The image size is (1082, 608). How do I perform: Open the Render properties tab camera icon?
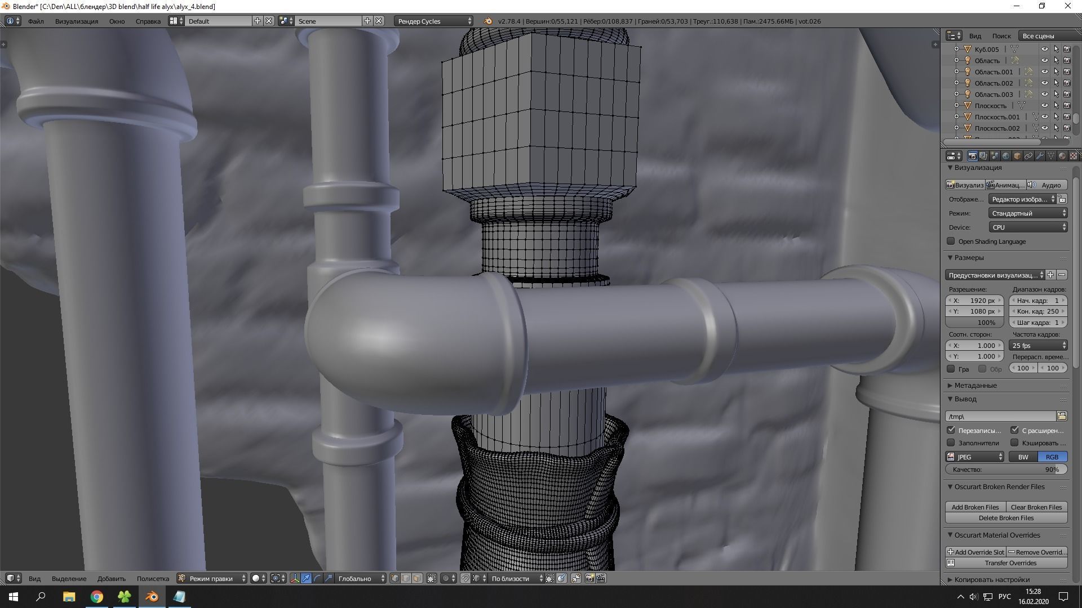pyautogui.click(x=972, y=156)
